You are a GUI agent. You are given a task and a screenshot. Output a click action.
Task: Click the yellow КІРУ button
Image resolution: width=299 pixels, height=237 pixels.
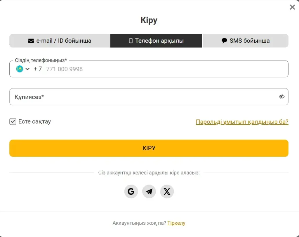(149, 148)
